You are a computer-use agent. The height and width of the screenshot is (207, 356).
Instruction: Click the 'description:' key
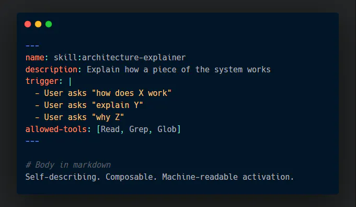pyautogui.click(x=53, y=70)
